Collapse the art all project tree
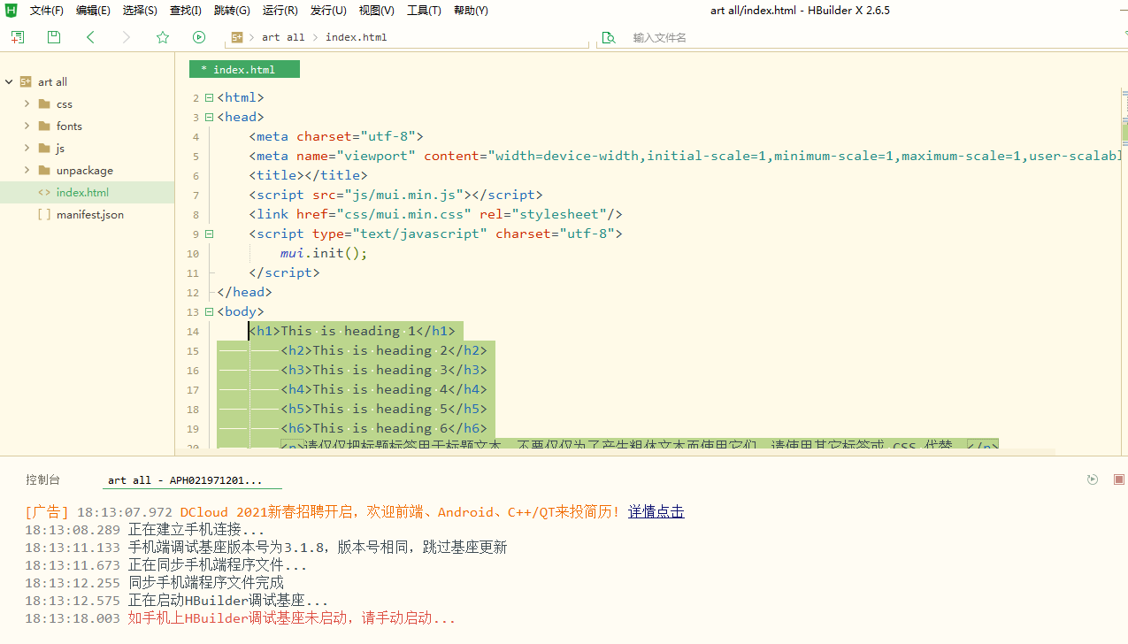 coord(9,81)
